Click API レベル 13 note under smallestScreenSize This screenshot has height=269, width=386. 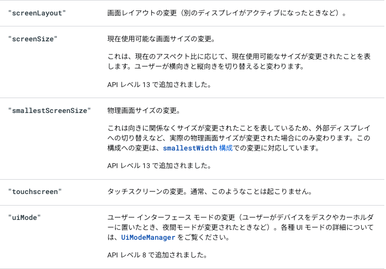[159, 166]
